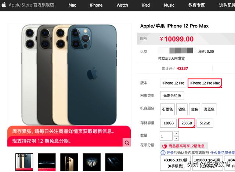Screen dimensions: 235x172
Task: Open the Watch menu item
Action: coord(122,5)
